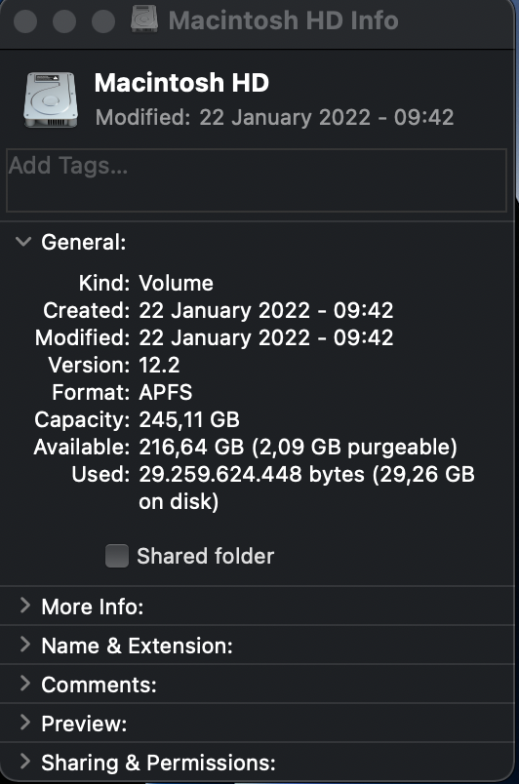The width and height of the screenshot is (519, 784).
Task: Minimize the Info window with the middle title bar button
Action: (64, 21)
